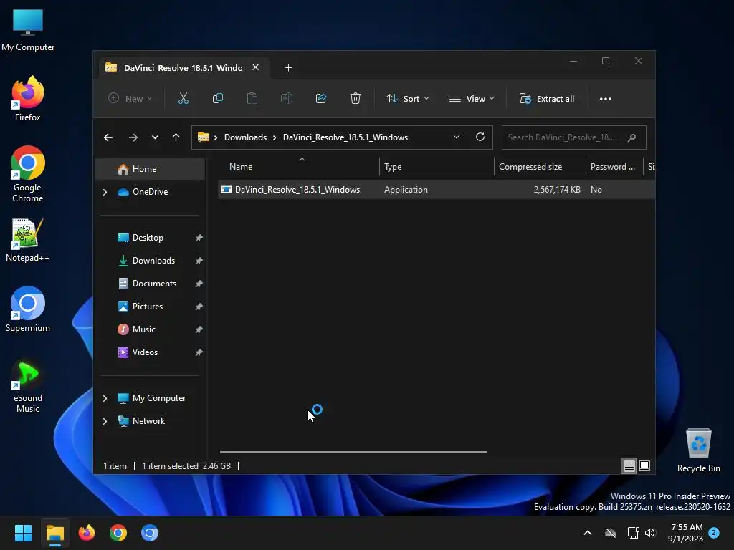This screenshot has width=734, height=550.
Task: Go forward with the right arrow
Action: [133, 137]
